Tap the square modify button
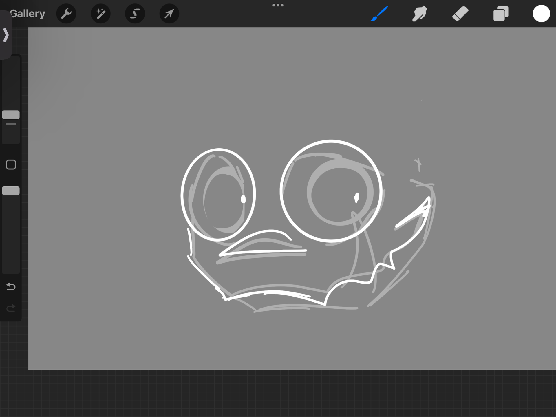 [x=11, y=164]
